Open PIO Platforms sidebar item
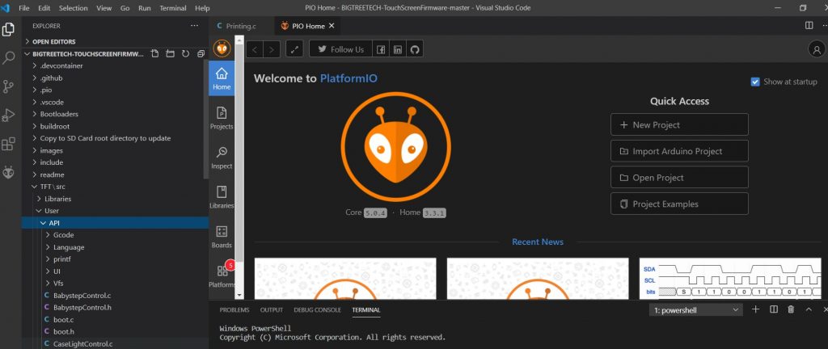Viewport: 828px width, 349px height. tap(222, 276)
